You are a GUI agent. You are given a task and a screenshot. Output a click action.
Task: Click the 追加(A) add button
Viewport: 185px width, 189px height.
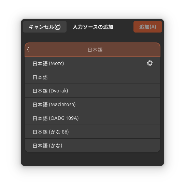[x=148, y=27]
